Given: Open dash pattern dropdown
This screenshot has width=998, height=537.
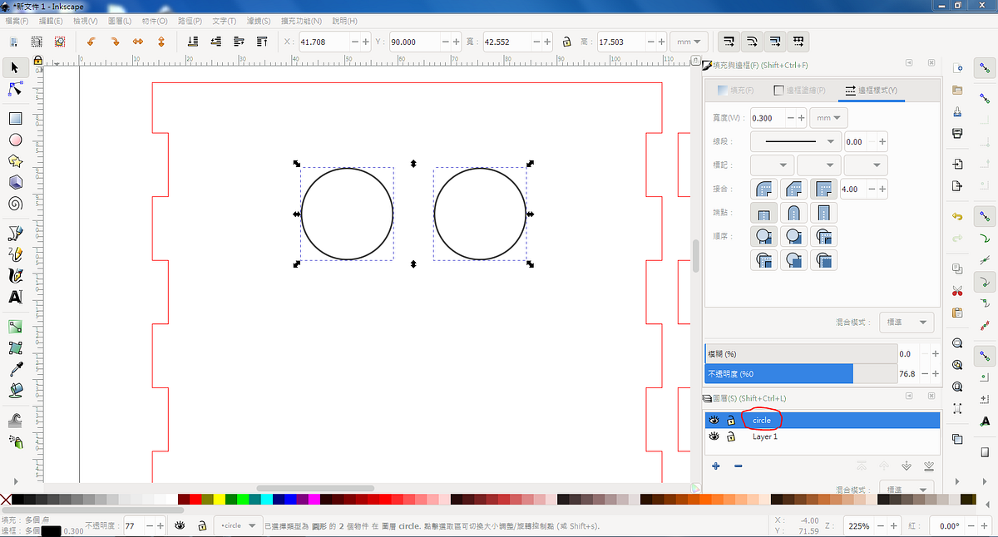Looking at the screenshot, I should pos(796,141).
